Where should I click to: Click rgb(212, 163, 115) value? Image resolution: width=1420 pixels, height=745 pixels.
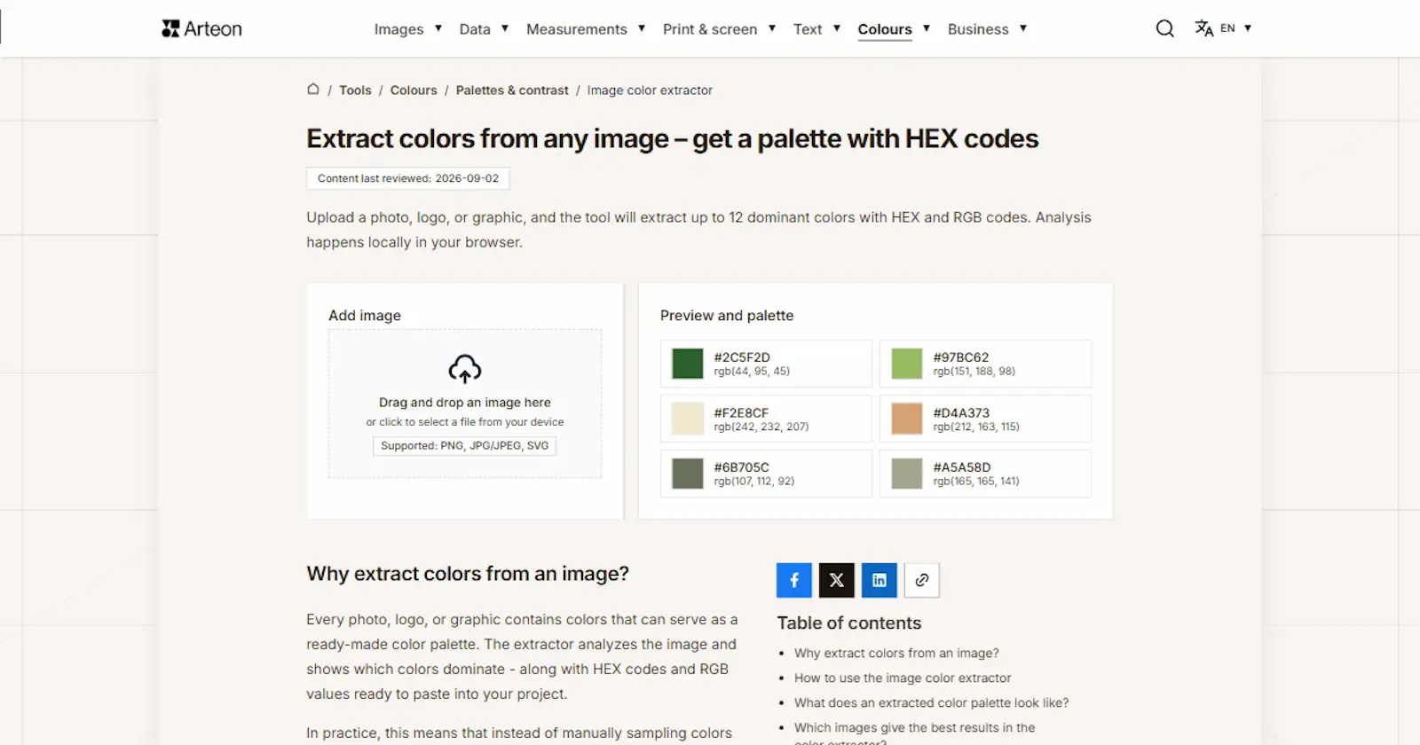pos(976,427)
